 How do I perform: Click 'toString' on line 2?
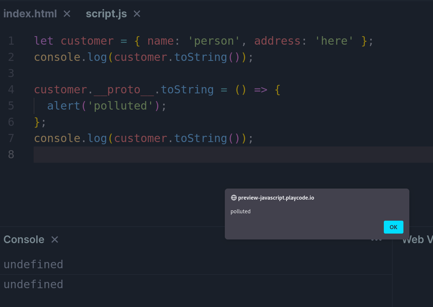(200, 57)
